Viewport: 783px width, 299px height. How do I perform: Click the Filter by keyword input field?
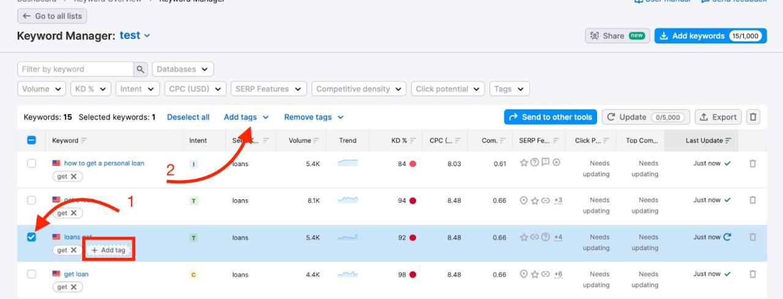tap(75, 69)
